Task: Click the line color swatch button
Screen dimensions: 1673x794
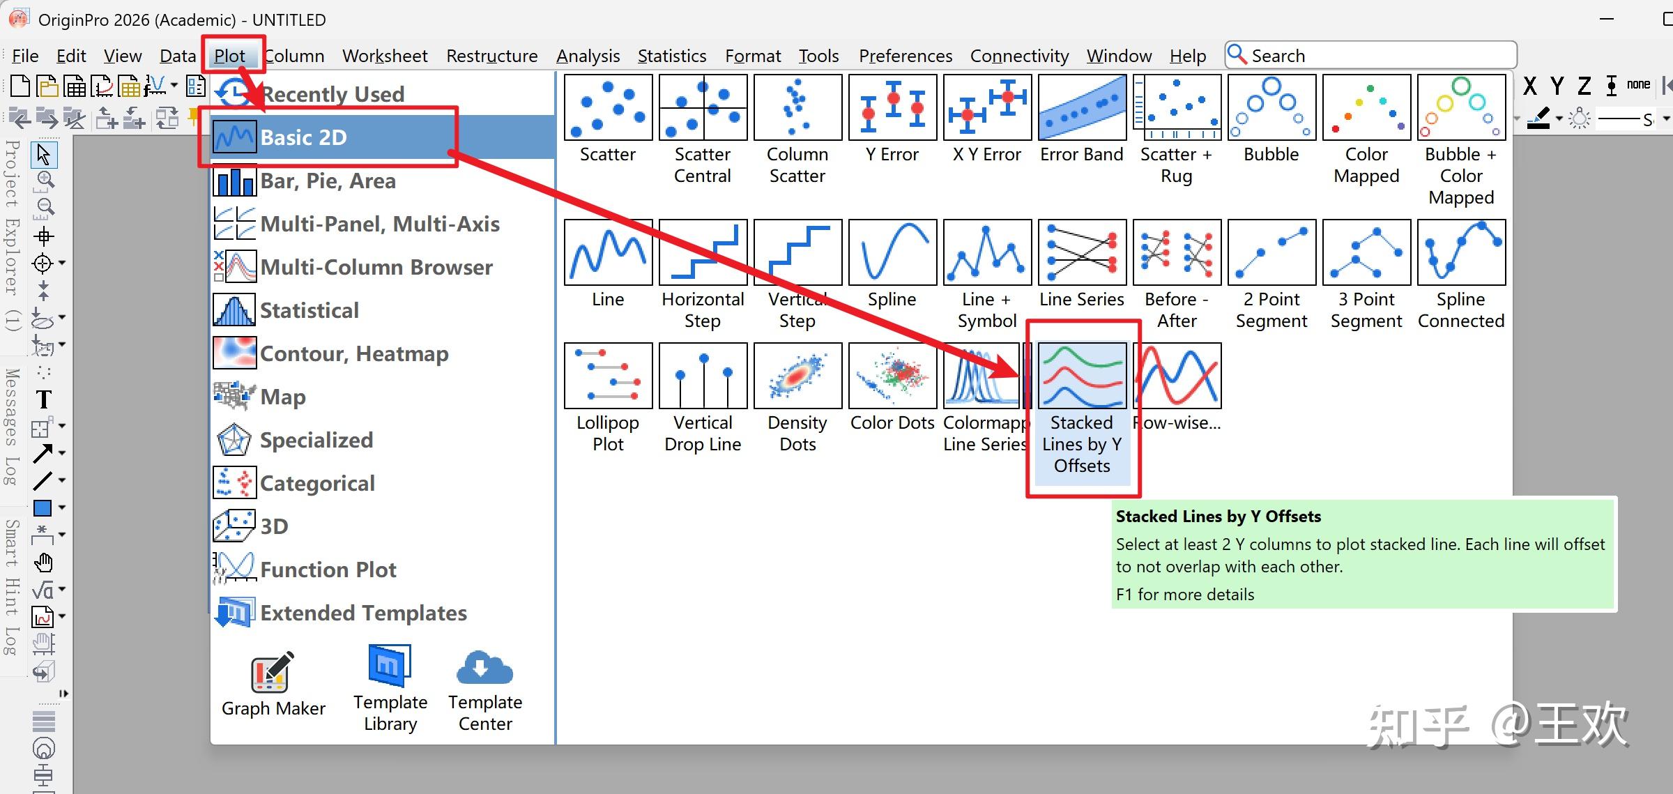Action: pyautogui.click(x=1538, y=119)
